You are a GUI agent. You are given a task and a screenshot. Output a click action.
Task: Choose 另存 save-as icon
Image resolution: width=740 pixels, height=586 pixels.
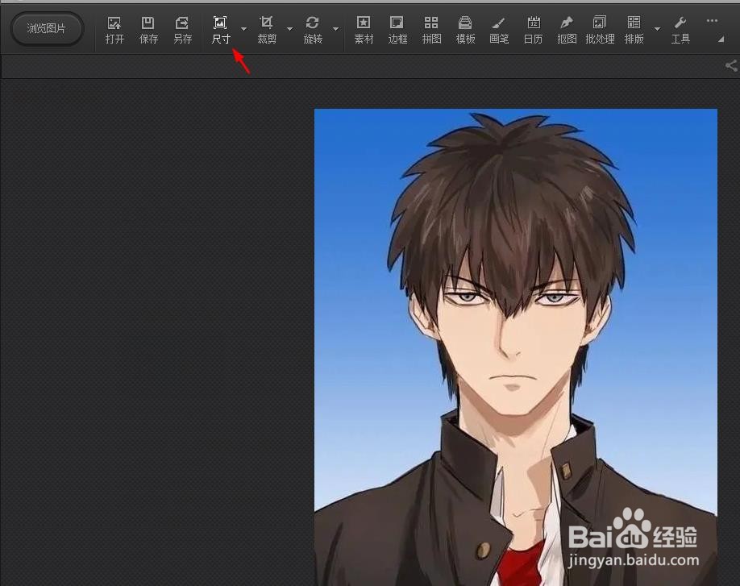(x=182, y=30)
